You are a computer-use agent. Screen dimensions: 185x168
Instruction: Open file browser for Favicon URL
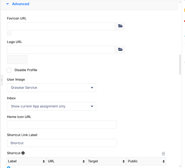click(120, 26)
